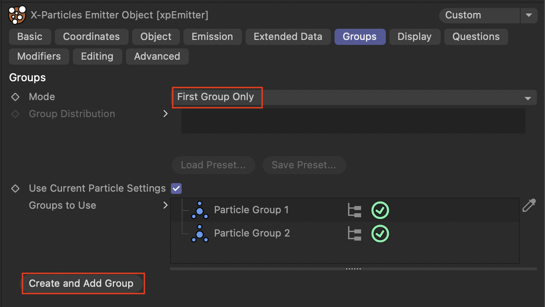Select Particle Group 2 in the list
Screen dimensions: 545x307
point(252,233)
